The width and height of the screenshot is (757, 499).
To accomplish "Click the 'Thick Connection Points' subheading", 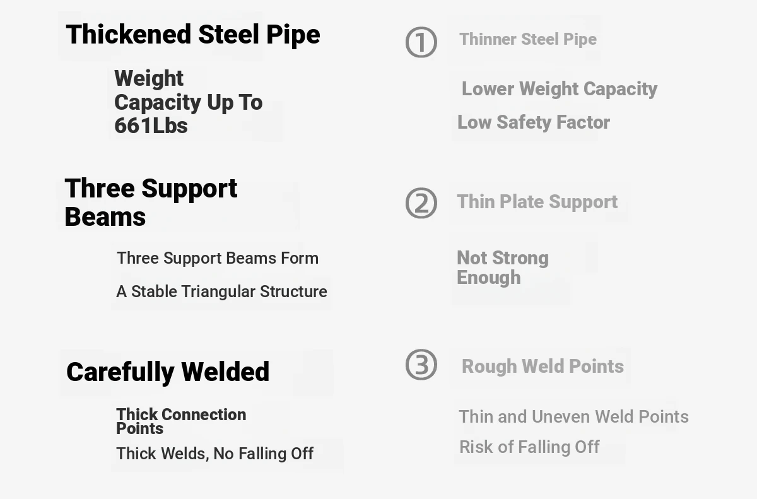I will click(181, 421).
